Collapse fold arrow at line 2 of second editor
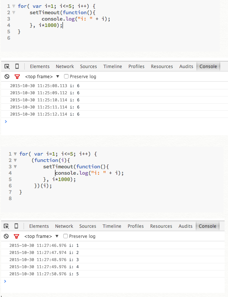Viewport: 228px width, 297px height. coord(15,160)
